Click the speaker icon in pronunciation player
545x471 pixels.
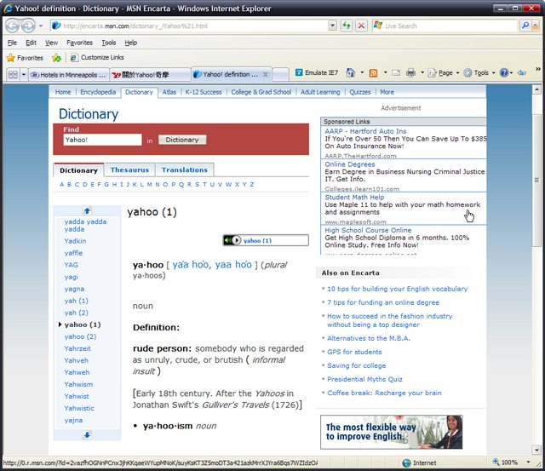[x=227, y=240]
